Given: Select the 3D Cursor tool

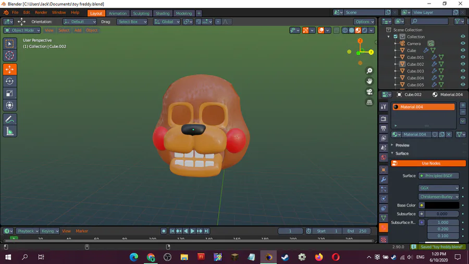Looking at the screenshot, I should (x=9, y=55).
